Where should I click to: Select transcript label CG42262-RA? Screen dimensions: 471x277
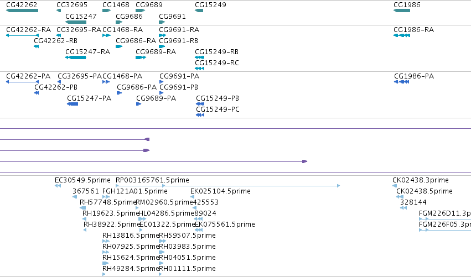(29, 30)
